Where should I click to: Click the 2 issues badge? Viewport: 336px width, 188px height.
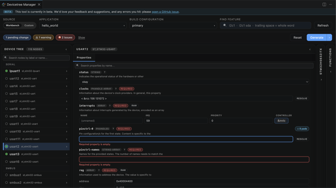click(65, 38)
